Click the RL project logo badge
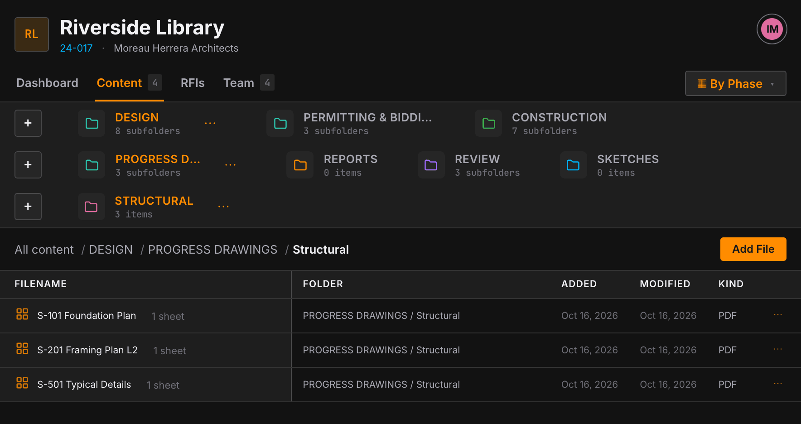 tap(32, 34)
